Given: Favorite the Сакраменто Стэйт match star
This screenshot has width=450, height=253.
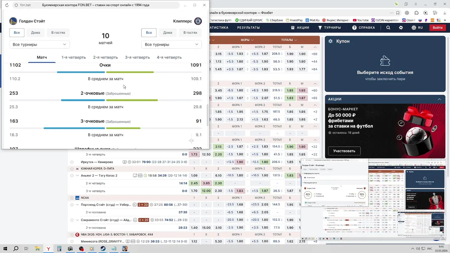Looking at the screenshot, I should tap(72, 220).
